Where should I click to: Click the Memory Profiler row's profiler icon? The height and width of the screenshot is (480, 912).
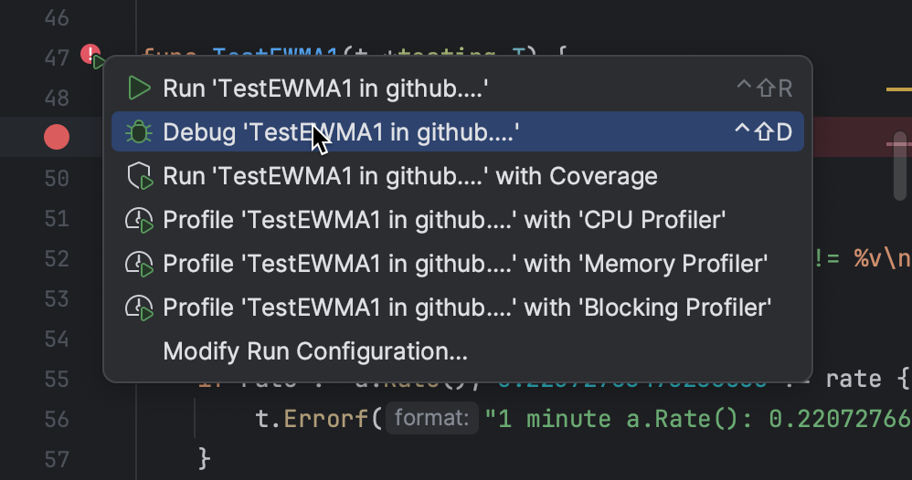(139, 264)
